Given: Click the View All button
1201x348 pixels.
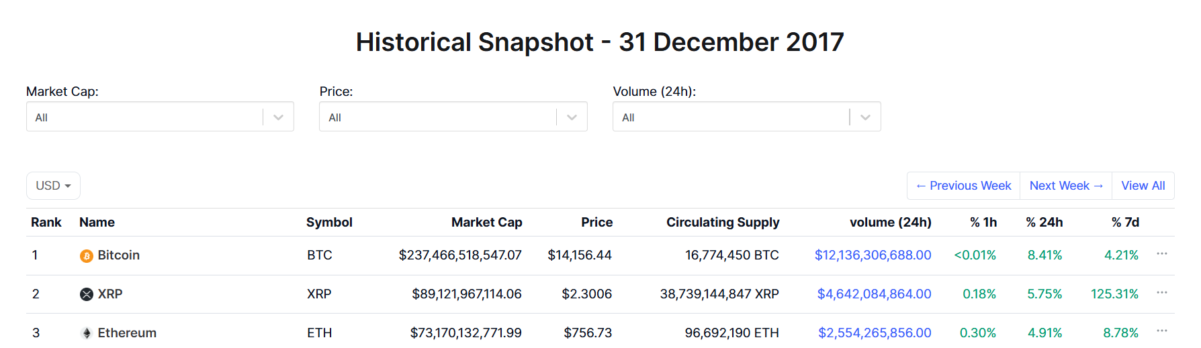Looking at the screenshot, I should pyautogui.click(x=1143, y=186).
